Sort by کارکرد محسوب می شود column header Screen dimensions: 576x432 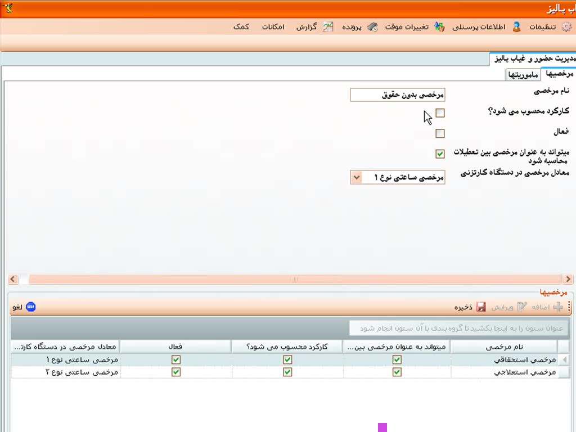coord(287,346)
